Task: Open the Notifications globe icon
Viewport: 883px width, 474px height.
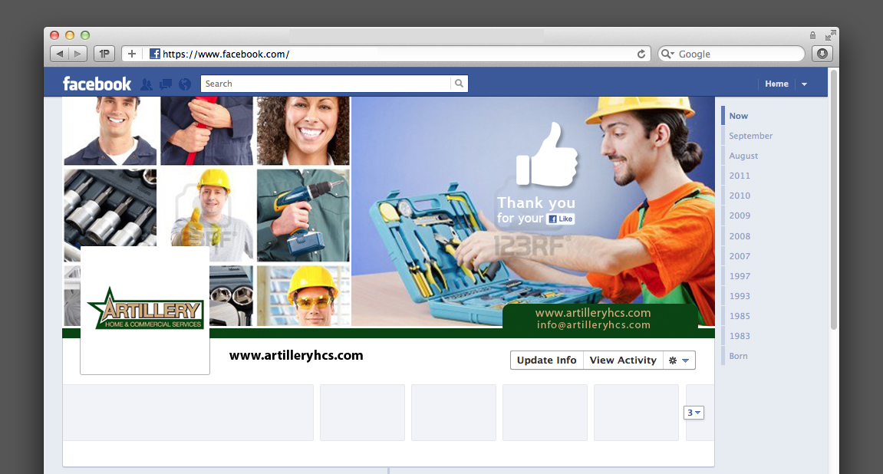Action: coord(184,84)
